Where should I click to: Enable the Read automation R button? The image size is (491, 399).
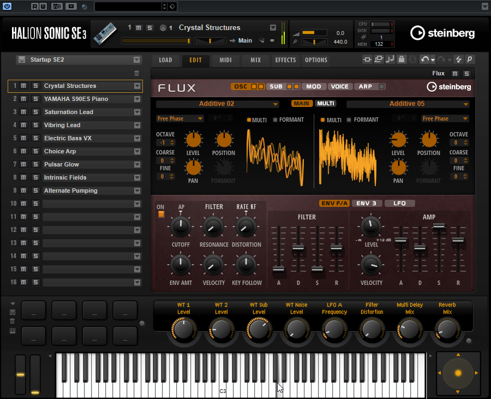tap(35, 6)
